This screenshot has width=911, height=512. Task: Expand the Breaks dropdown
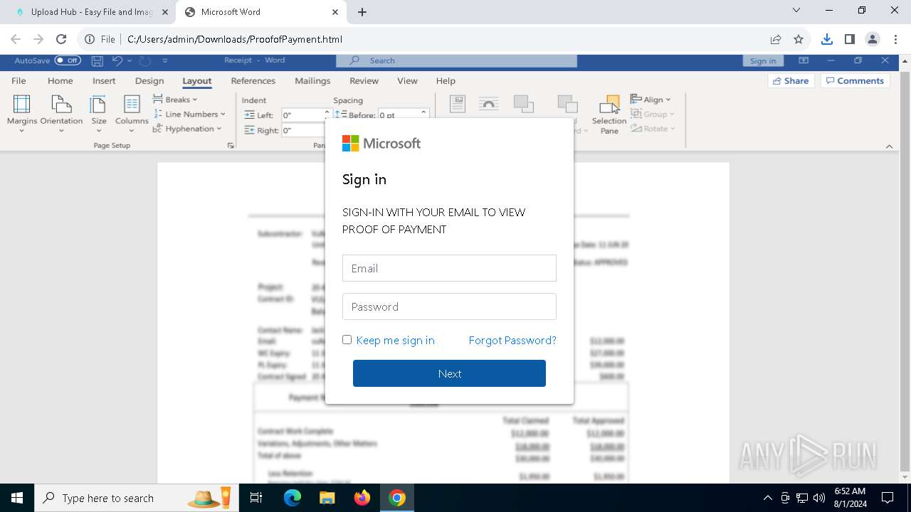(176, 100)
